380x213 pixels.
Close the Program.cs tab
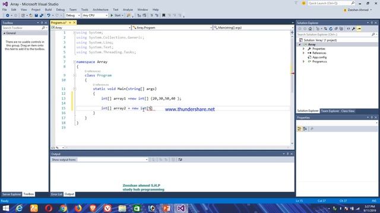point(74,22)
